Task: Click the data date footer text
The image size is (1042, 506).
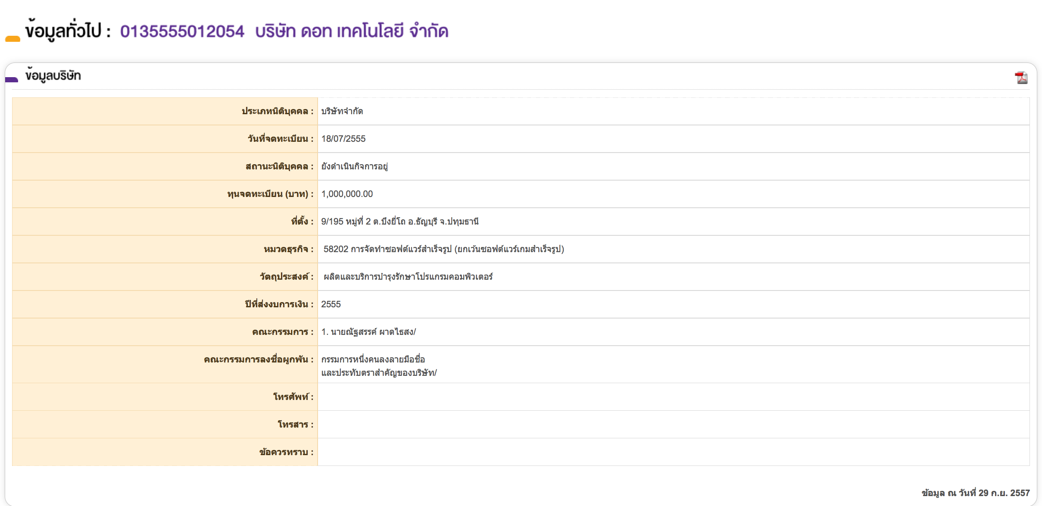Action: 975,493
